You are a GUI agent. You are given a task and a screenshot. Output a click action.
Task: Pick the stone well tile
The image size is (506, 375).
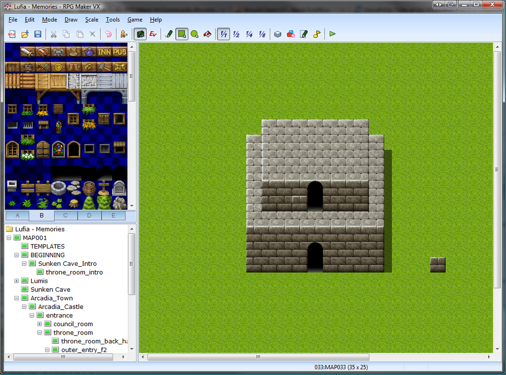(58, 188)
